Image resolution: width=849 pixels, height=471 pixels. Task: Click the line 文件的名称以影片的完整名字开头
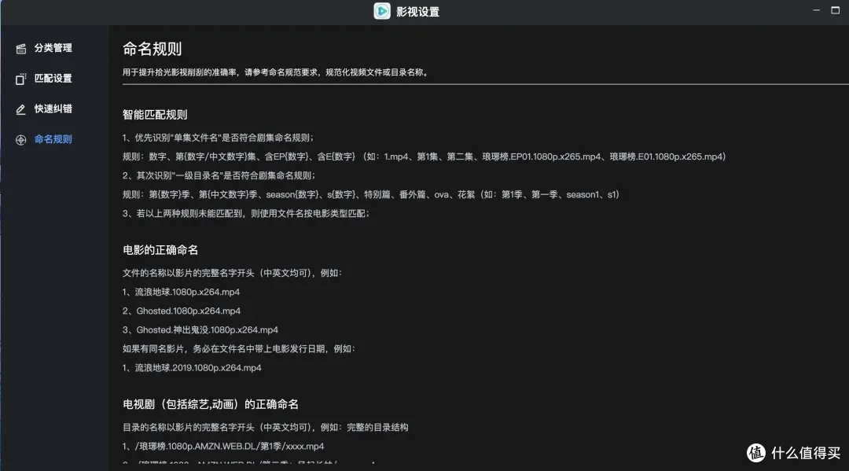tap(232, 273)
